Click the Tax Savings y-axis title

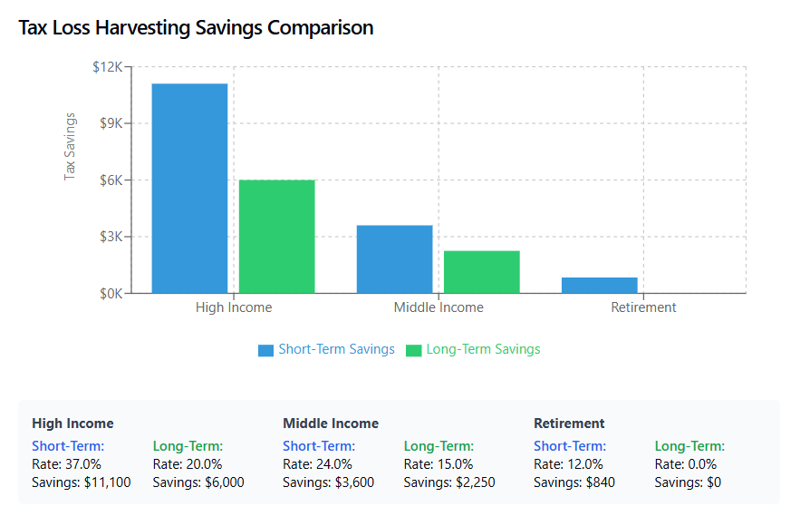pos(71,146)
